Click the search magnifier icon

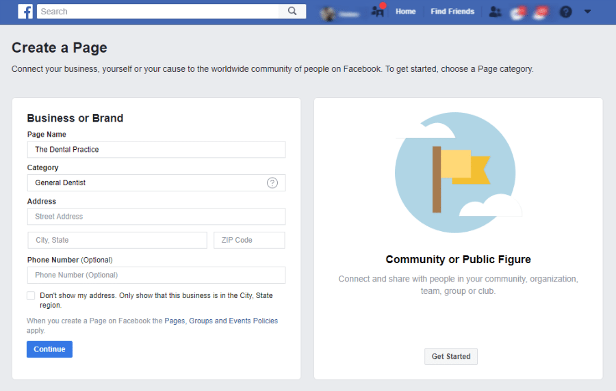(292, 12)
